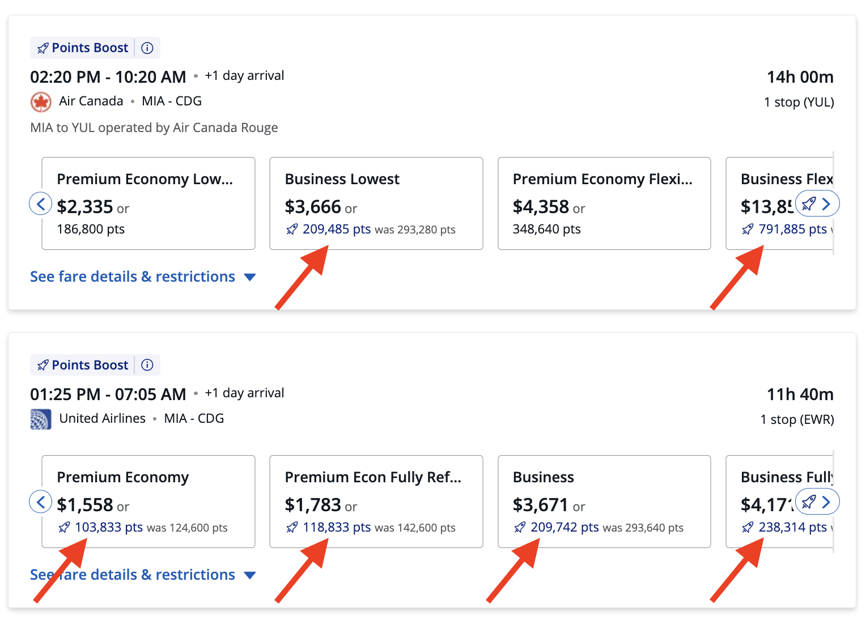Click 1 stop (EWR) text
Viewport: 866px width, 620px height.
(797, 419)
